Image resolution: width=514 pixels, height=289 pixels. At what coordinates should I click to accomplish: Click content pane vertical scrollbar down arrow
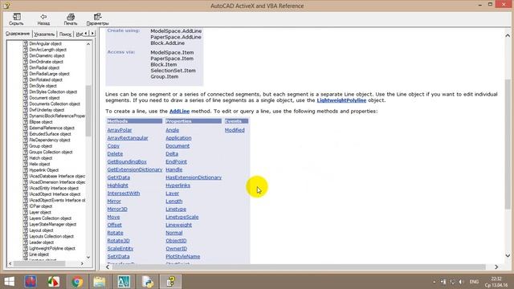pyautogui.click(x=508, y=255)
